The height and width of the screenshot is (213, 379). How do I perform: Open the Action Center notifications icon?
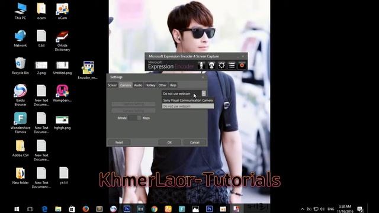pos(360,209)
